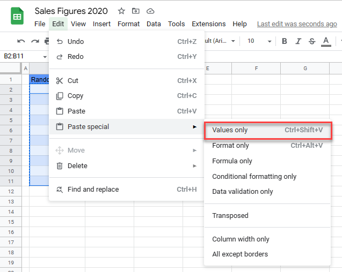Click the Google Sheets home logo

[17, 17]
